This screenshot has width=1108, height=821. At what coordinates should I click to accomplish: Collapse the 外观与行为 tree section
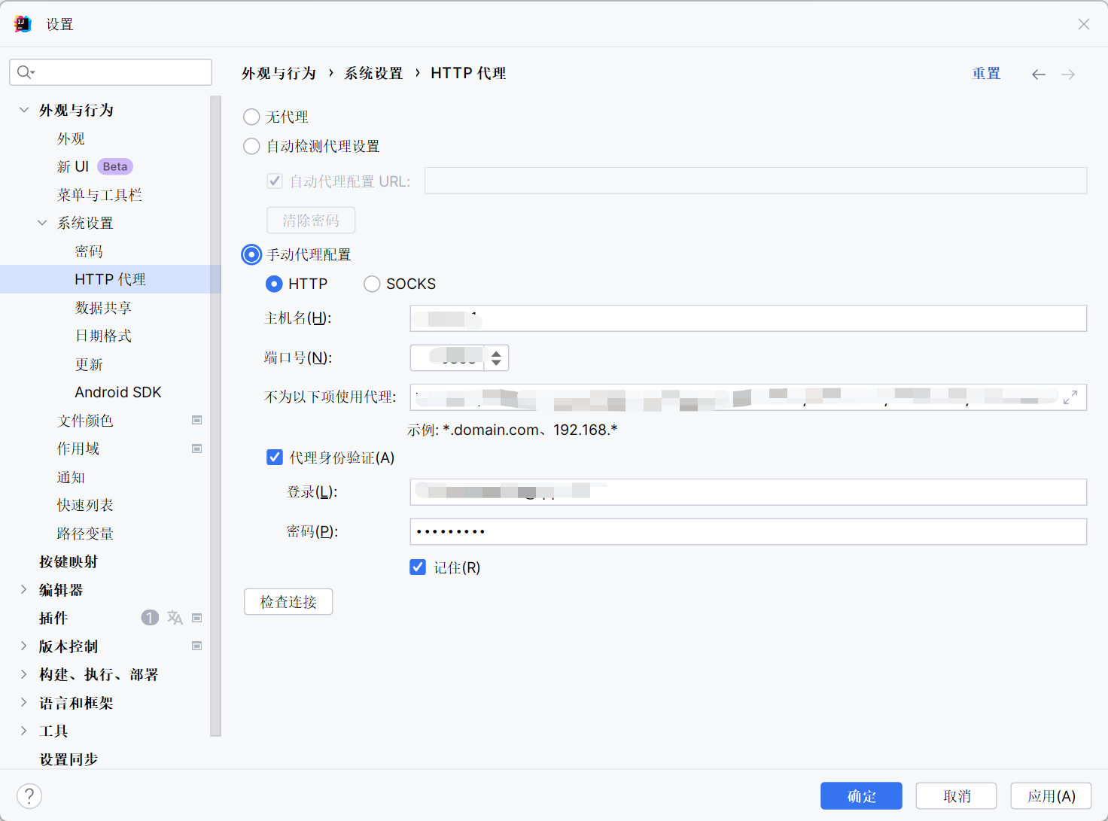[x=24, y=110]
